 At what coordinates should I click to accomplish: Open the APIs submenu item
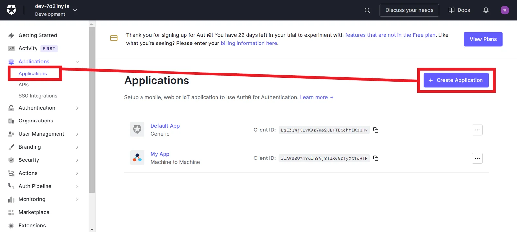point(24,85)
